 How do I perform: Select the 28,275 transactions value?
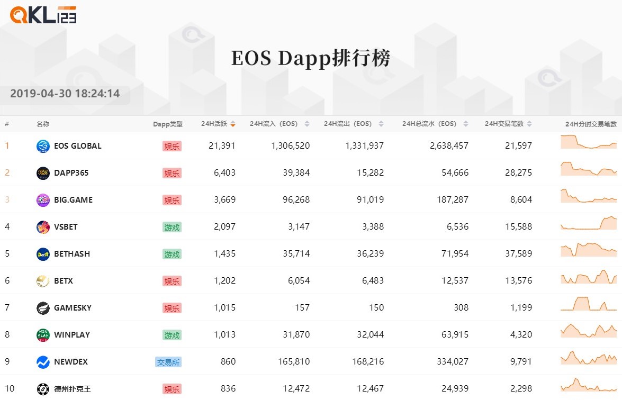point(518,173)
